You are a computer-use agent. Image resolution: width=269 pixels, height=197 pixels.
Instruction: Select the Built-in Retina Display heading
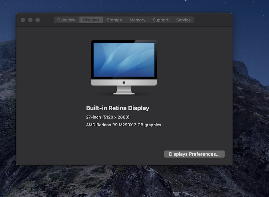pyautogui.click(x=118, y=108)
